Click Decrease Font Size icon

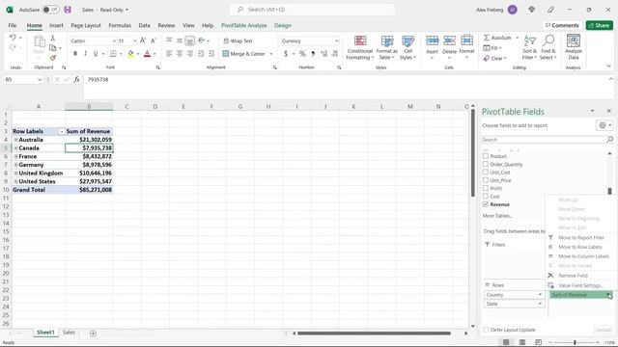tap(154, 40)
